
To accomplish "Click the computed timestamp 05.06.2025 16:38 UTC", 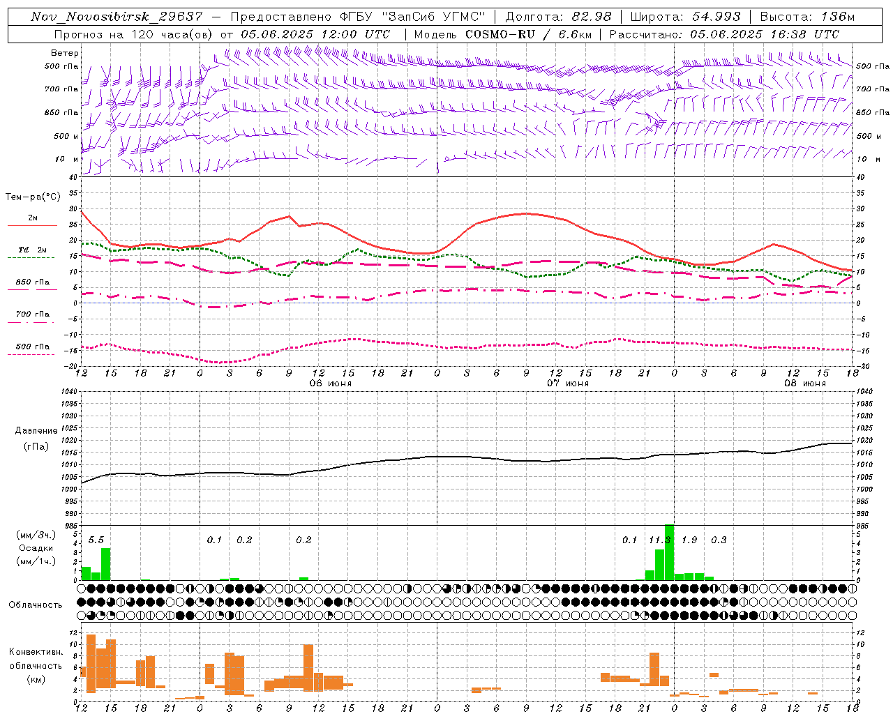I will (x=765, y=34).
